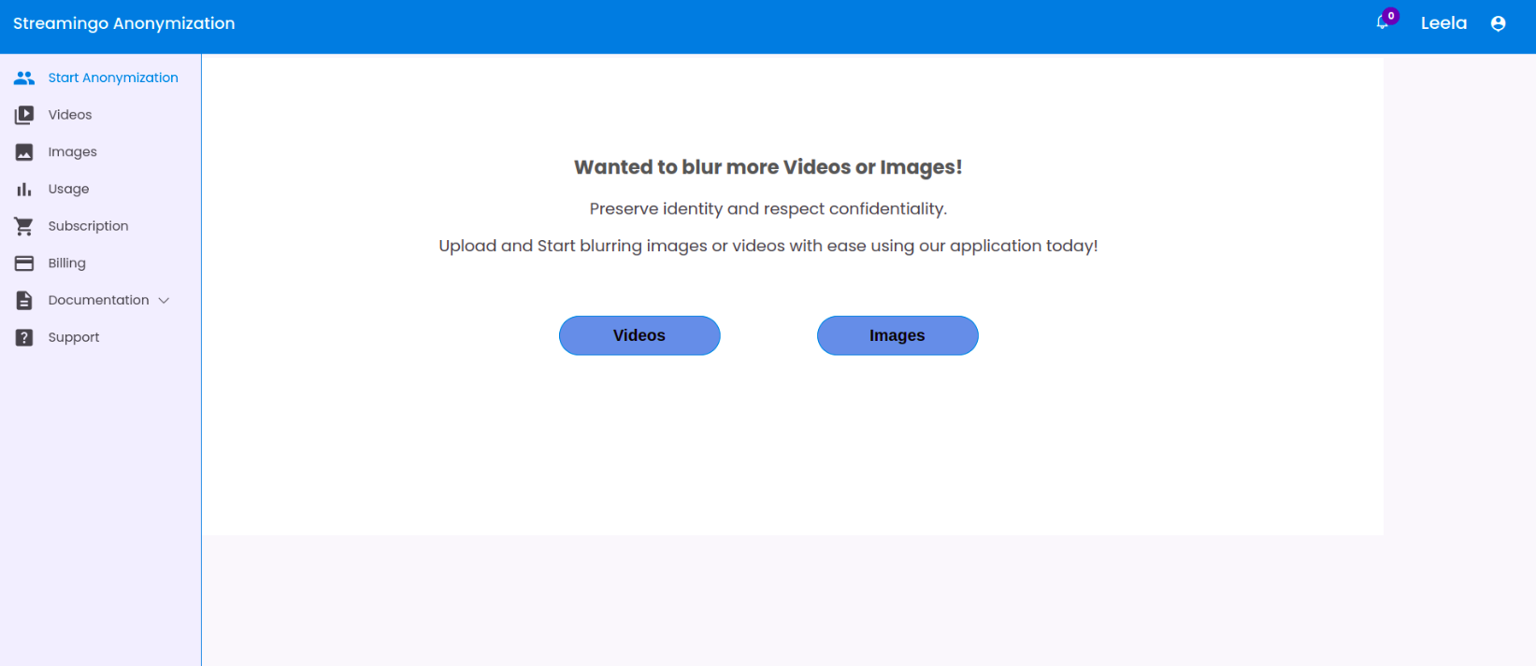
Task: Click the Subscription shopping cart icon
Action: (24, 226)
